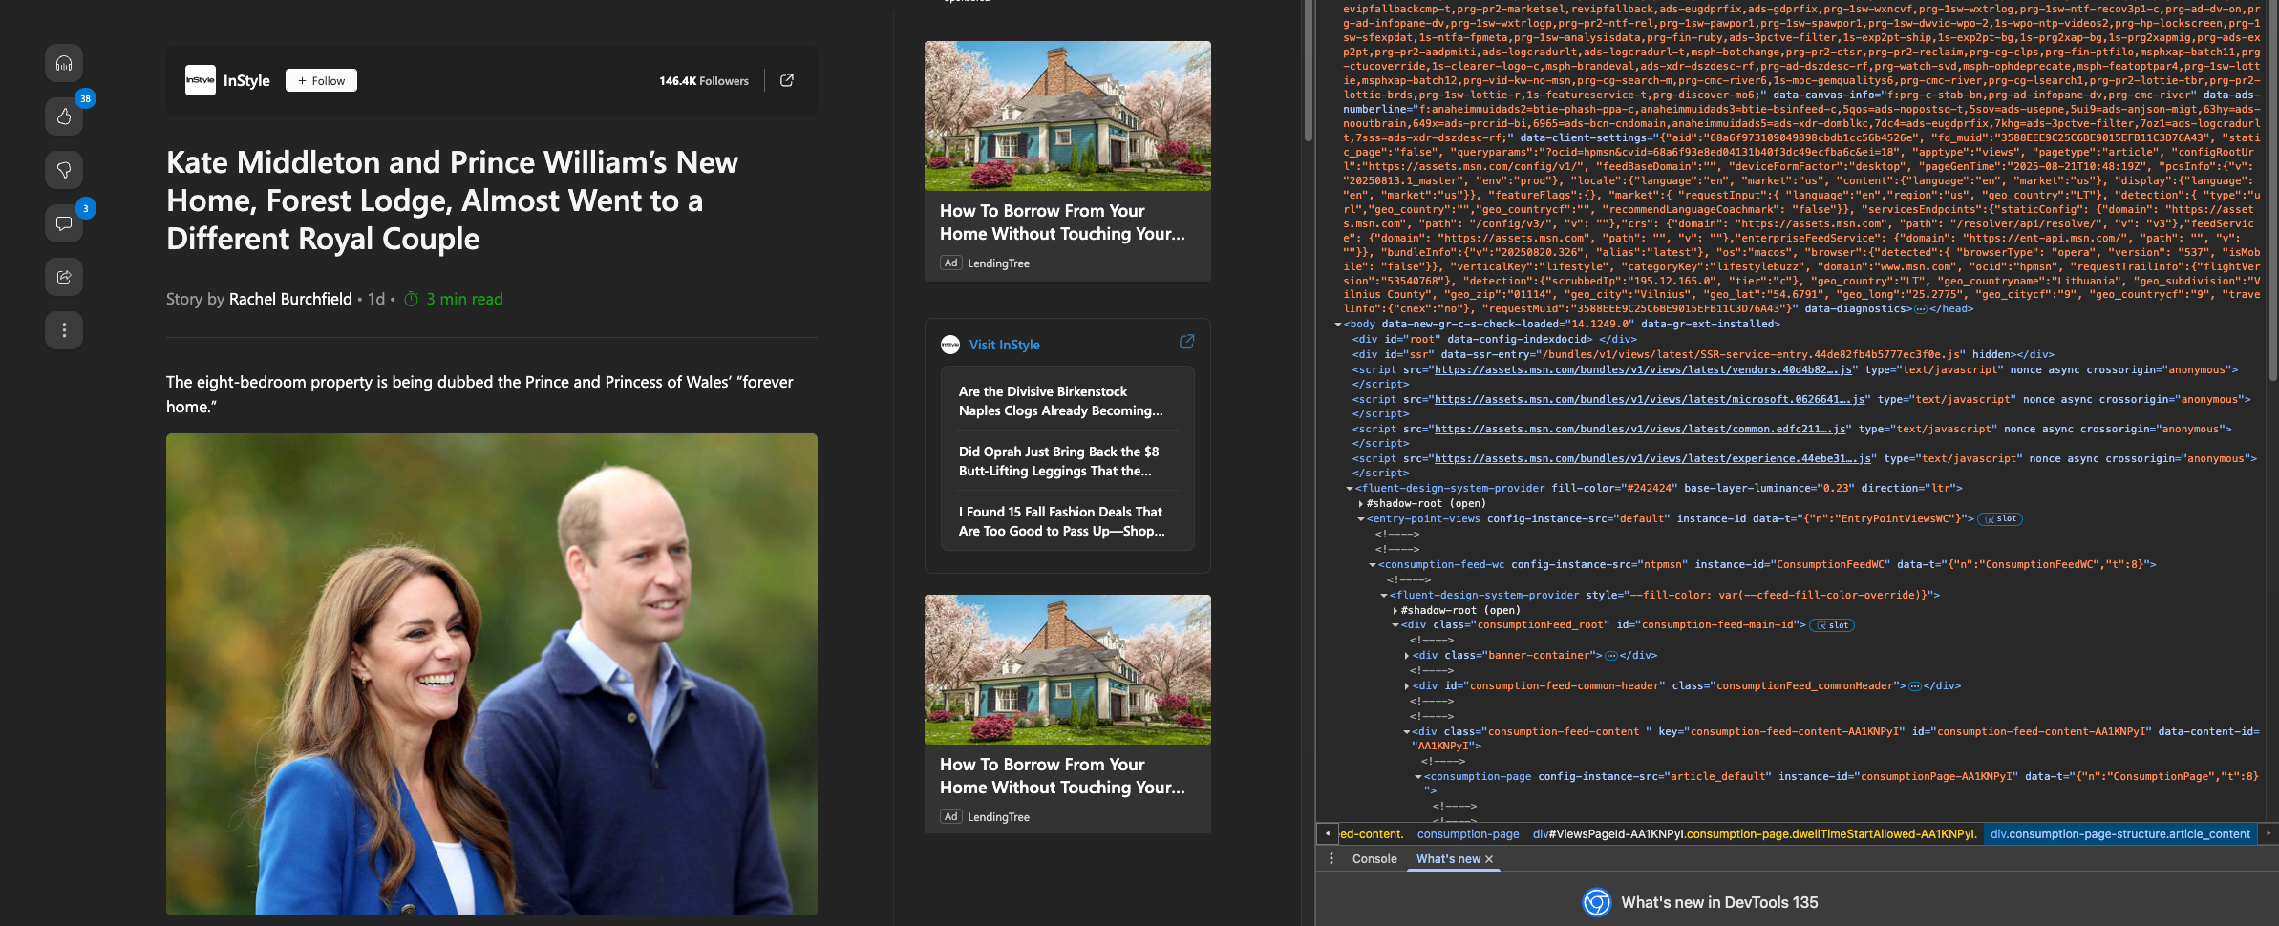The width and height of the screenshot is (2279, 926).
Task: Click open-in-new icon in Visit InStyle card
Action: [x=1186, y=342]
